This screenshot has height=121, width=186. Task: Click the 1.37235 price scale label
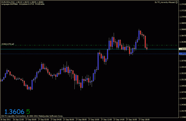click(x=183, y=10)
